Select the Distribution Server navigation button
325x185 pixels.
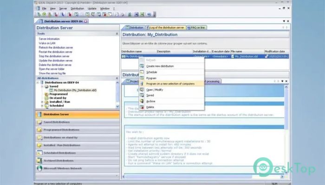point(78,114)
